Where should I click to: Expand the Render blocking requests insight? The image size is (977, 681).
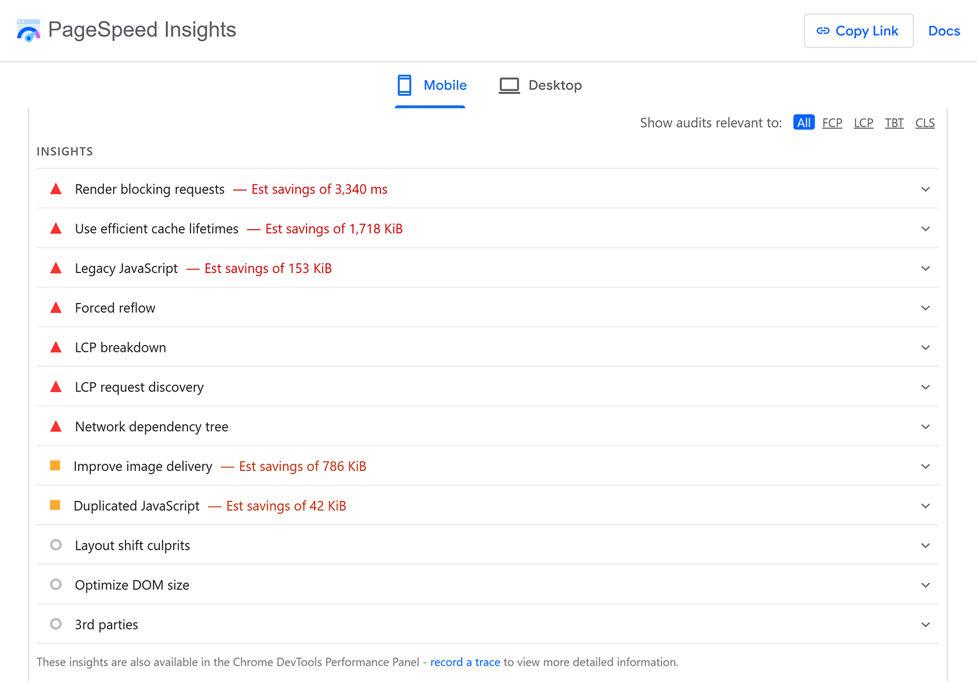click(925, 189)
